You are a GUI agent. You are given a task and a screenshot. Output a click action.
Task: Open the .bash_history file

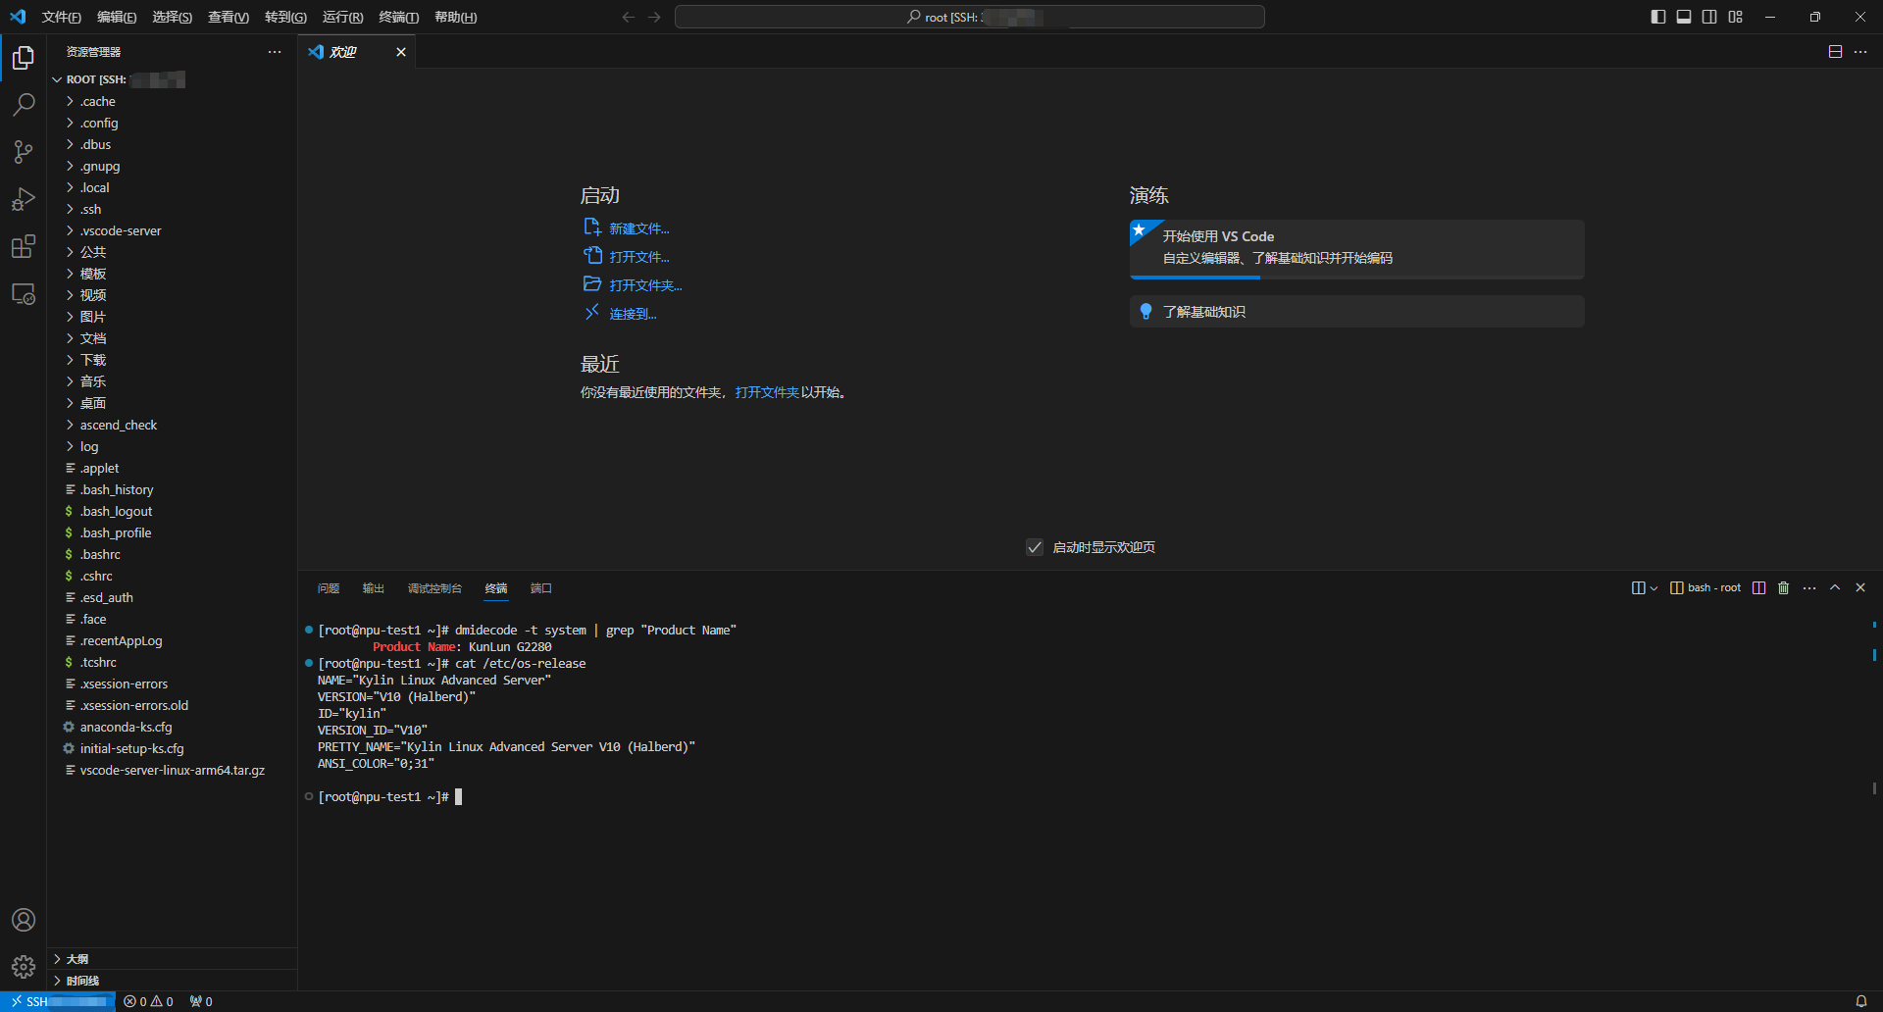coord(173,489)
